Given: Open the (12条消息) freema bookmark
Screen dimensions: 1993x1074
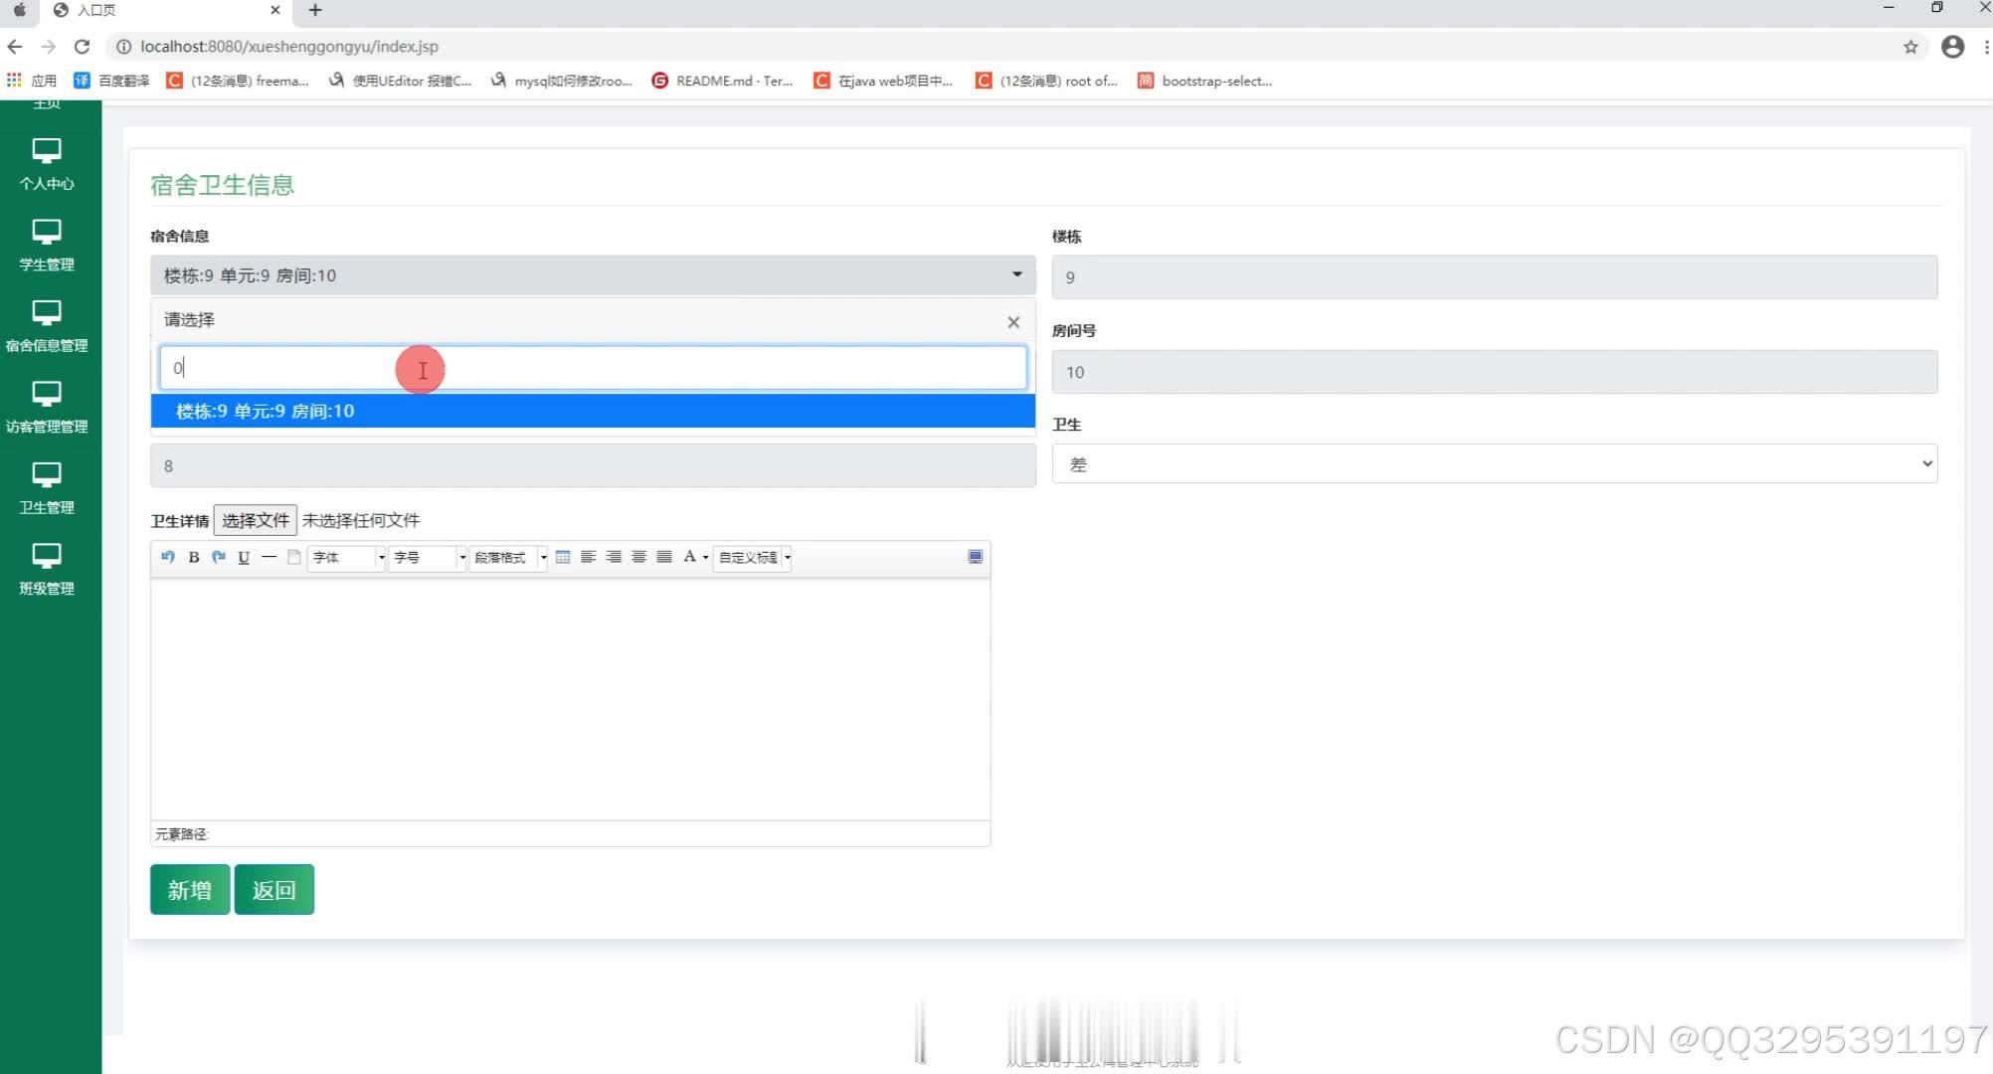Looking at the screenshot, I should (x=238, y=81).
